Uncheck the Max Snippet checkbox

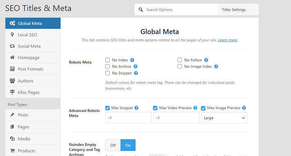pyautogui.click(x=107, y=108)
